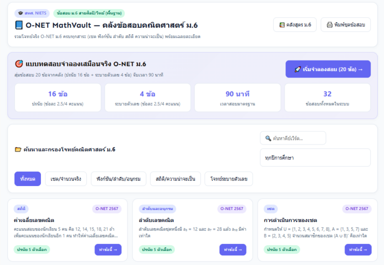Click ทำข้อนี้ on the การดำเนินการของเซต card
Image resolution: width=384 pixels, height=265 pixels.
pyautogui.click(x=358, y=249)
